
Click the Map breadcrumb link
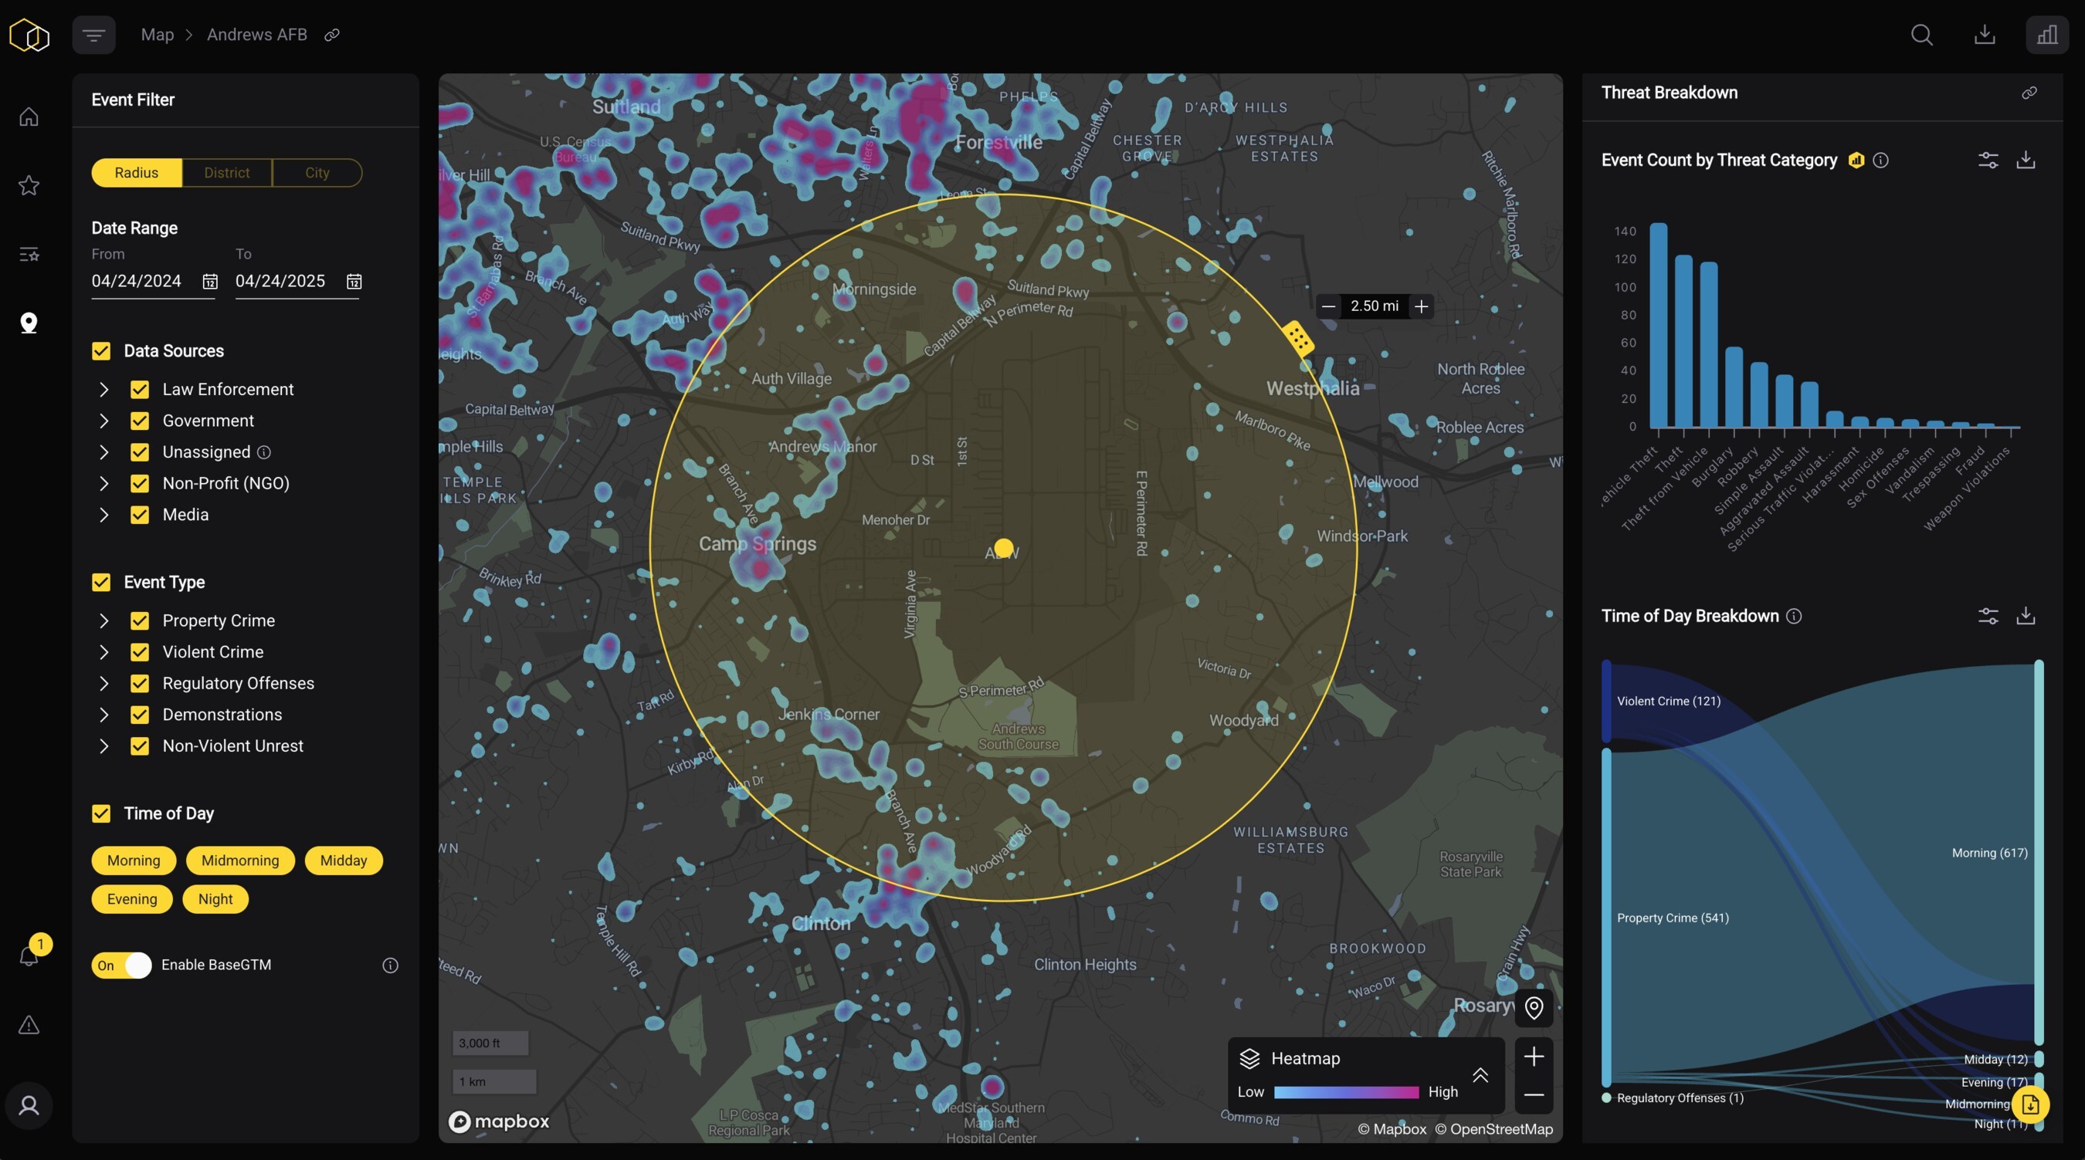[x=157, y=35]
